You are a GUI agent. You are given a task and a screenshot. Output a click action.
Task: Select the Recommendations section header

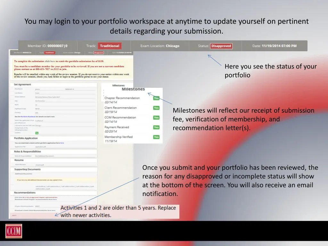click(x=25, y=193)
